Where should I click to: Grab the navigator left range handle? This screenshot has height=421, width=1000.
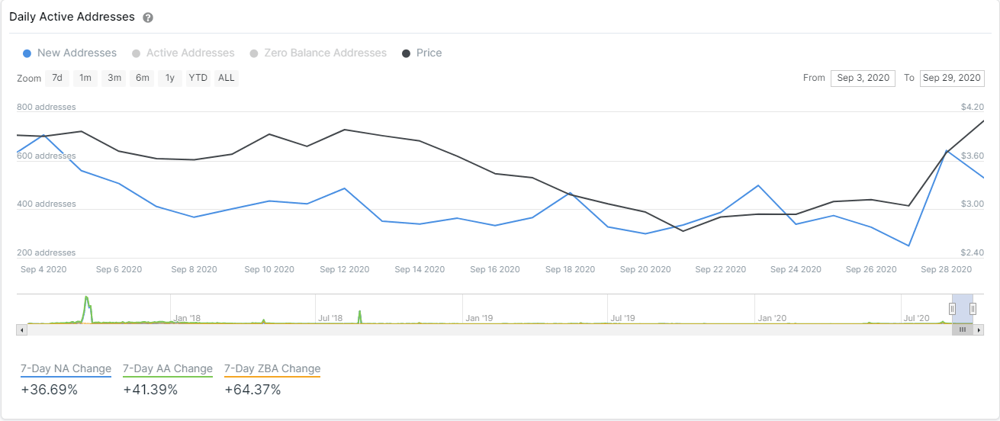pyautogui.click(x=952, y=308)
